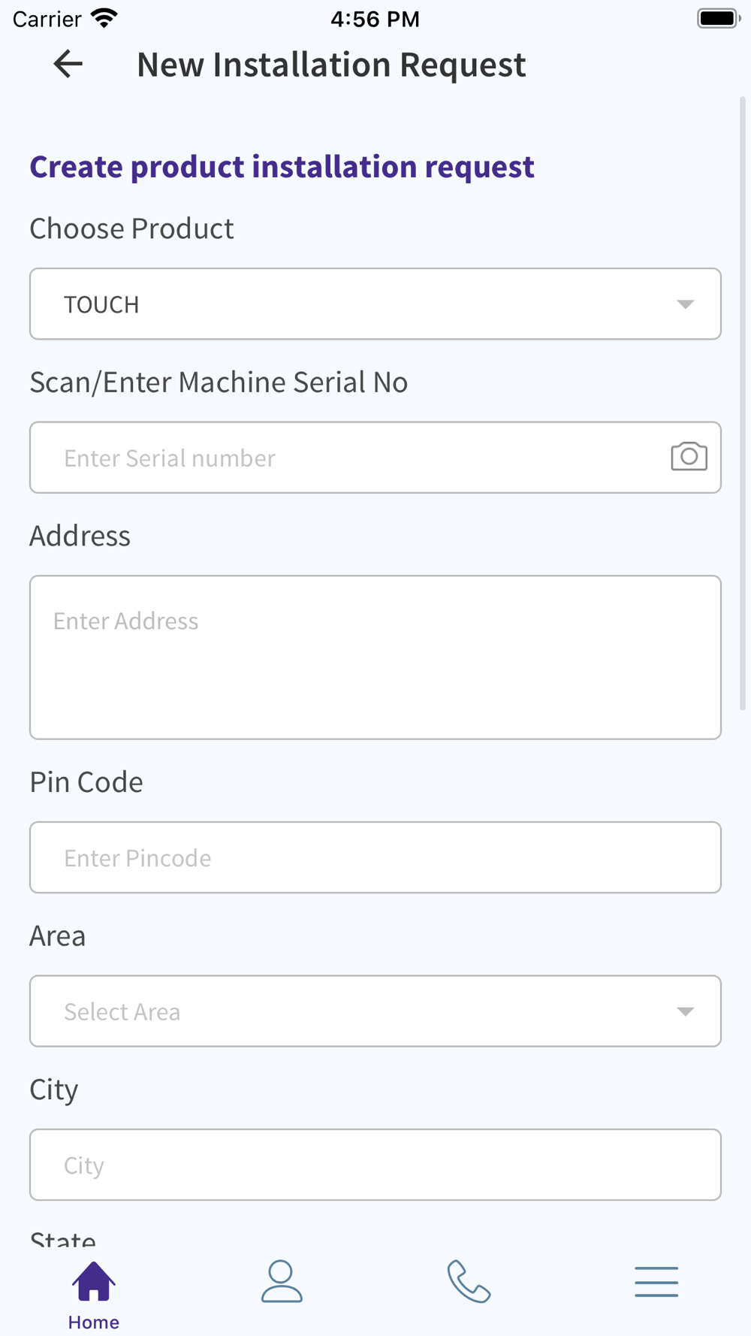Open the TOUCH product selector
Image resolution: width=751 pixels, height=1336 pixels.
point(375,304)
